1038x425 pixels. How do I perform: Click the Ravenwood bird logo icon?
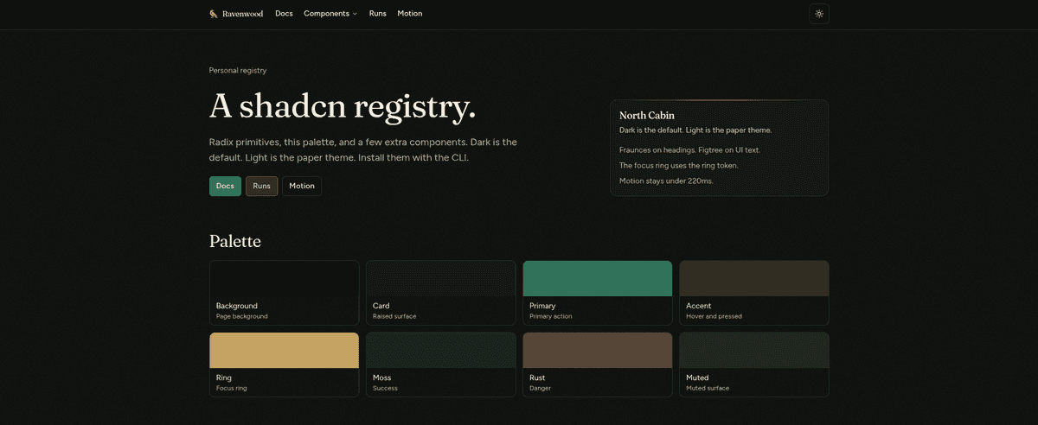coord(213,14)
